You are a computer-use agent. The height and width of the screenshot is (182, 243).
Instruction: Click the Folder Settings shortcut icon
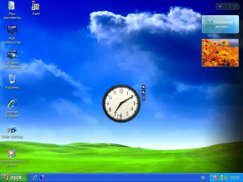(x=12, y=131)
